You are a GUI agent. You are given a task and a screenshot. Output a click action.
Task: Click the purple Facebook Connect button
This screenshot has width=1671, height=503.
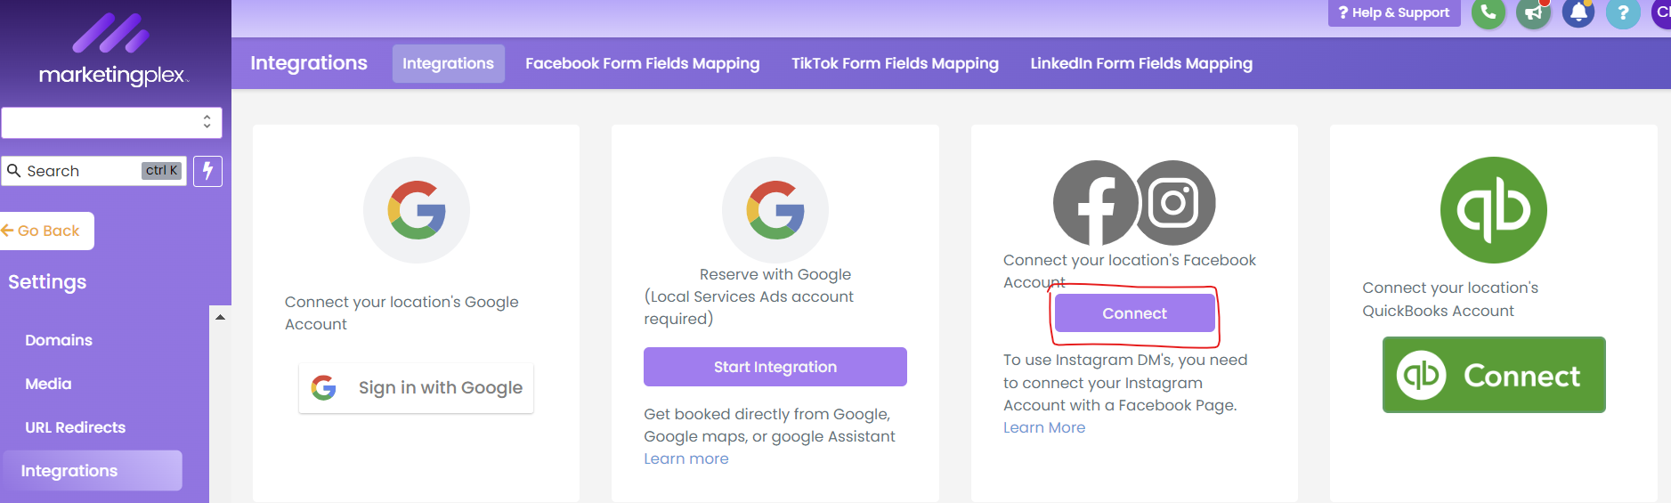pyautogui.click(x=1134, y=313)
